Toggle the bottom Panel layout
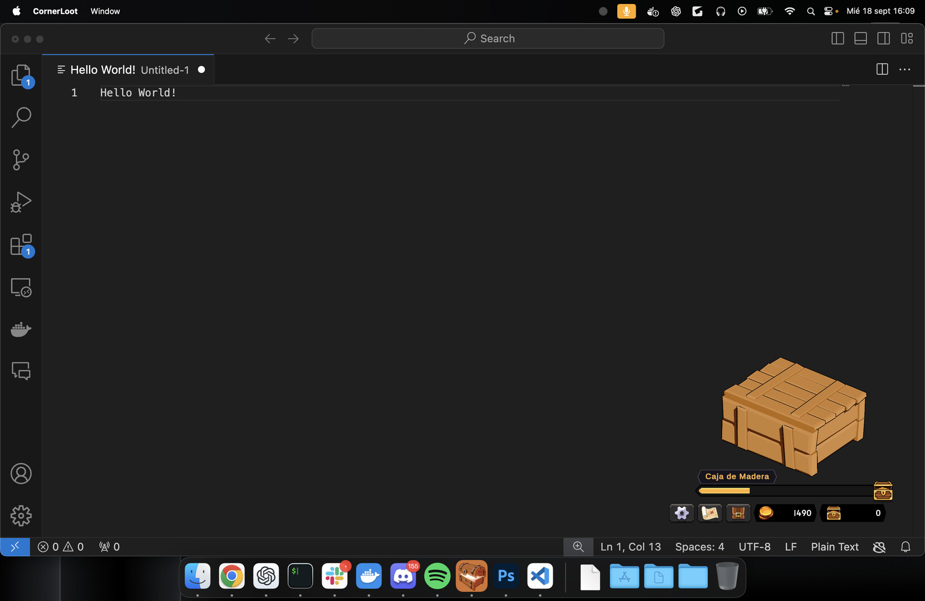 point(860,38)
